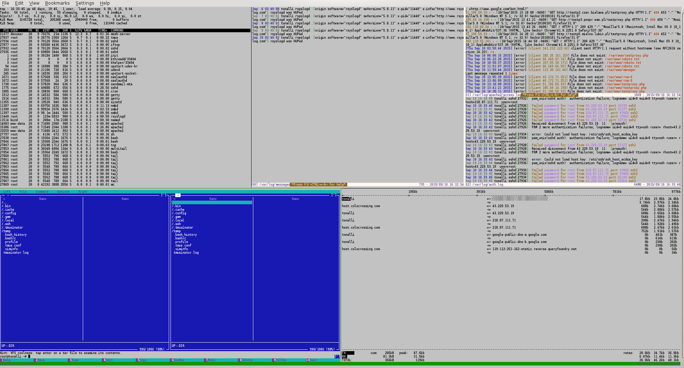Open Midnight Commander's Right panel menu
The height and width of the screenshot is (368, 684).
(x=83, y=192)
